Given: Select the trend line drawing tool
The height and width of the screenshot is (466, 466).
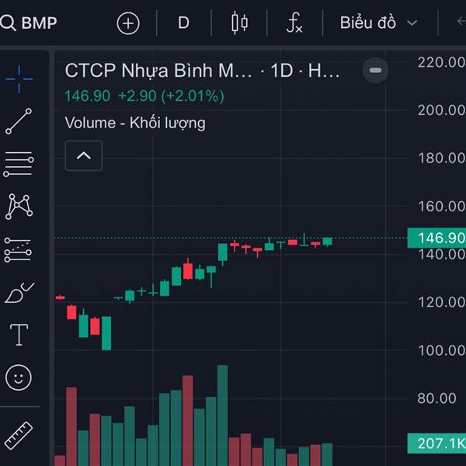Looking at the screenshot, I should [x=19, y=121].
